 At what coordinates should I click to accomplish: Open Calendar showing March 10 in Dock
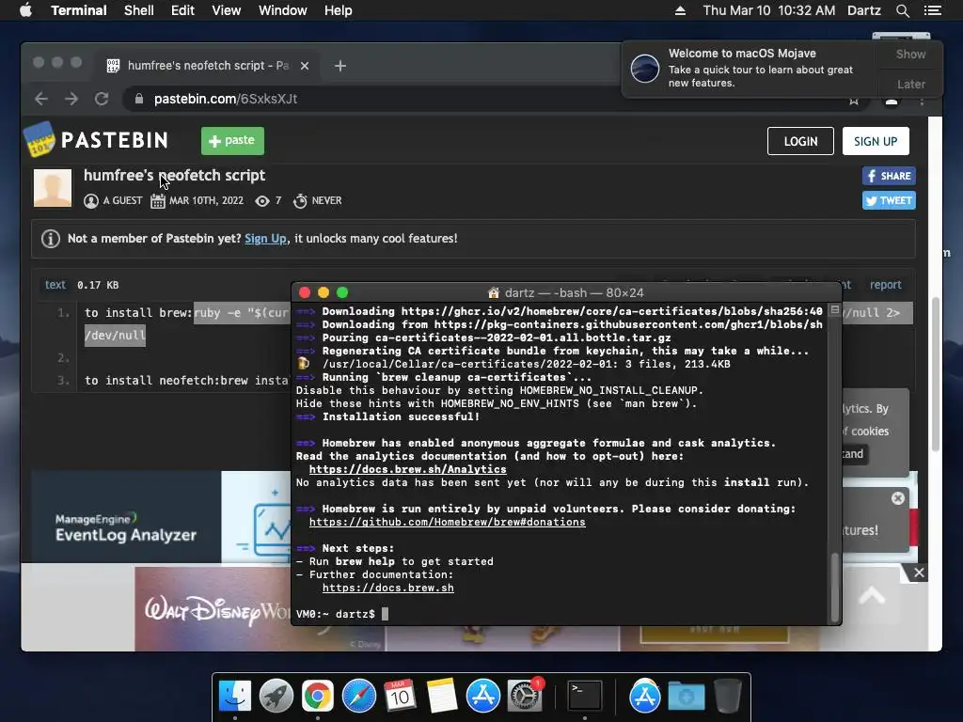click(400, 697)
